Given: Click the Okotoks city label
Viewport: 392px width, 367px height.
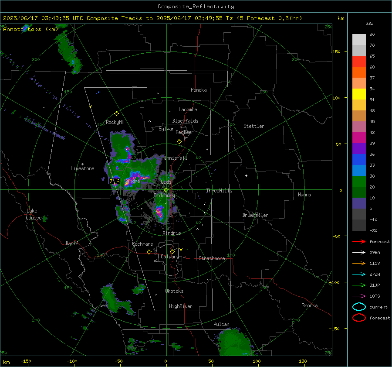Looking at the screenshot, I should click(174, 291).
